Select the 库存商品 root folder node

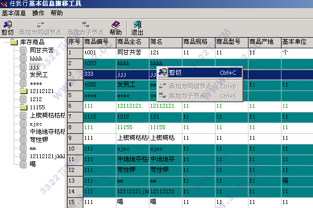point(32,42)
